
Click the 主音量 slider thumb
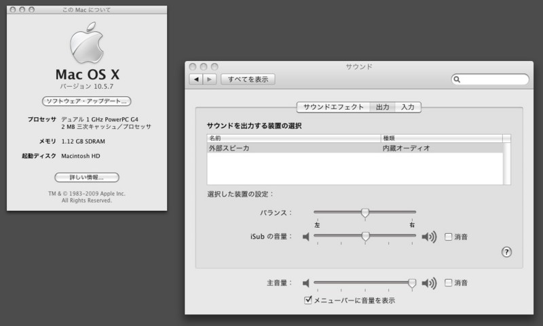pos(412,283)
